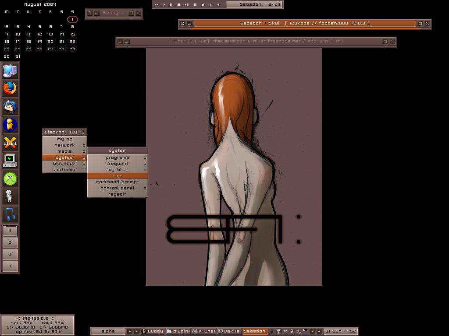
Task: Open playlist via three-lines player icon
Action: 195,4
